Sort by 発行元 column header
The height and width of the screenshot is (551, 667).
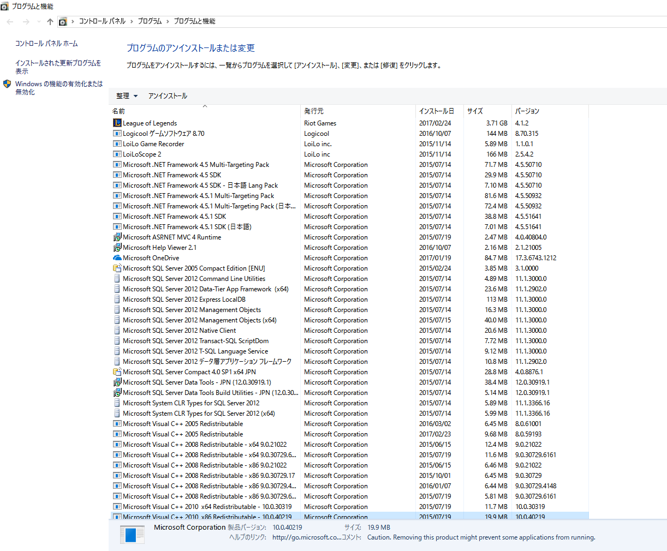(358, 111)
